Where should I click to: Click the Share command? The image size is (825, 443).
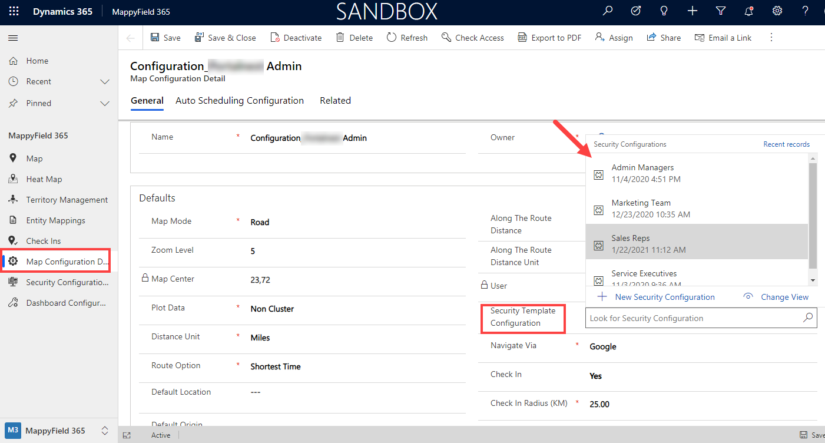click(x=664, y=38)
